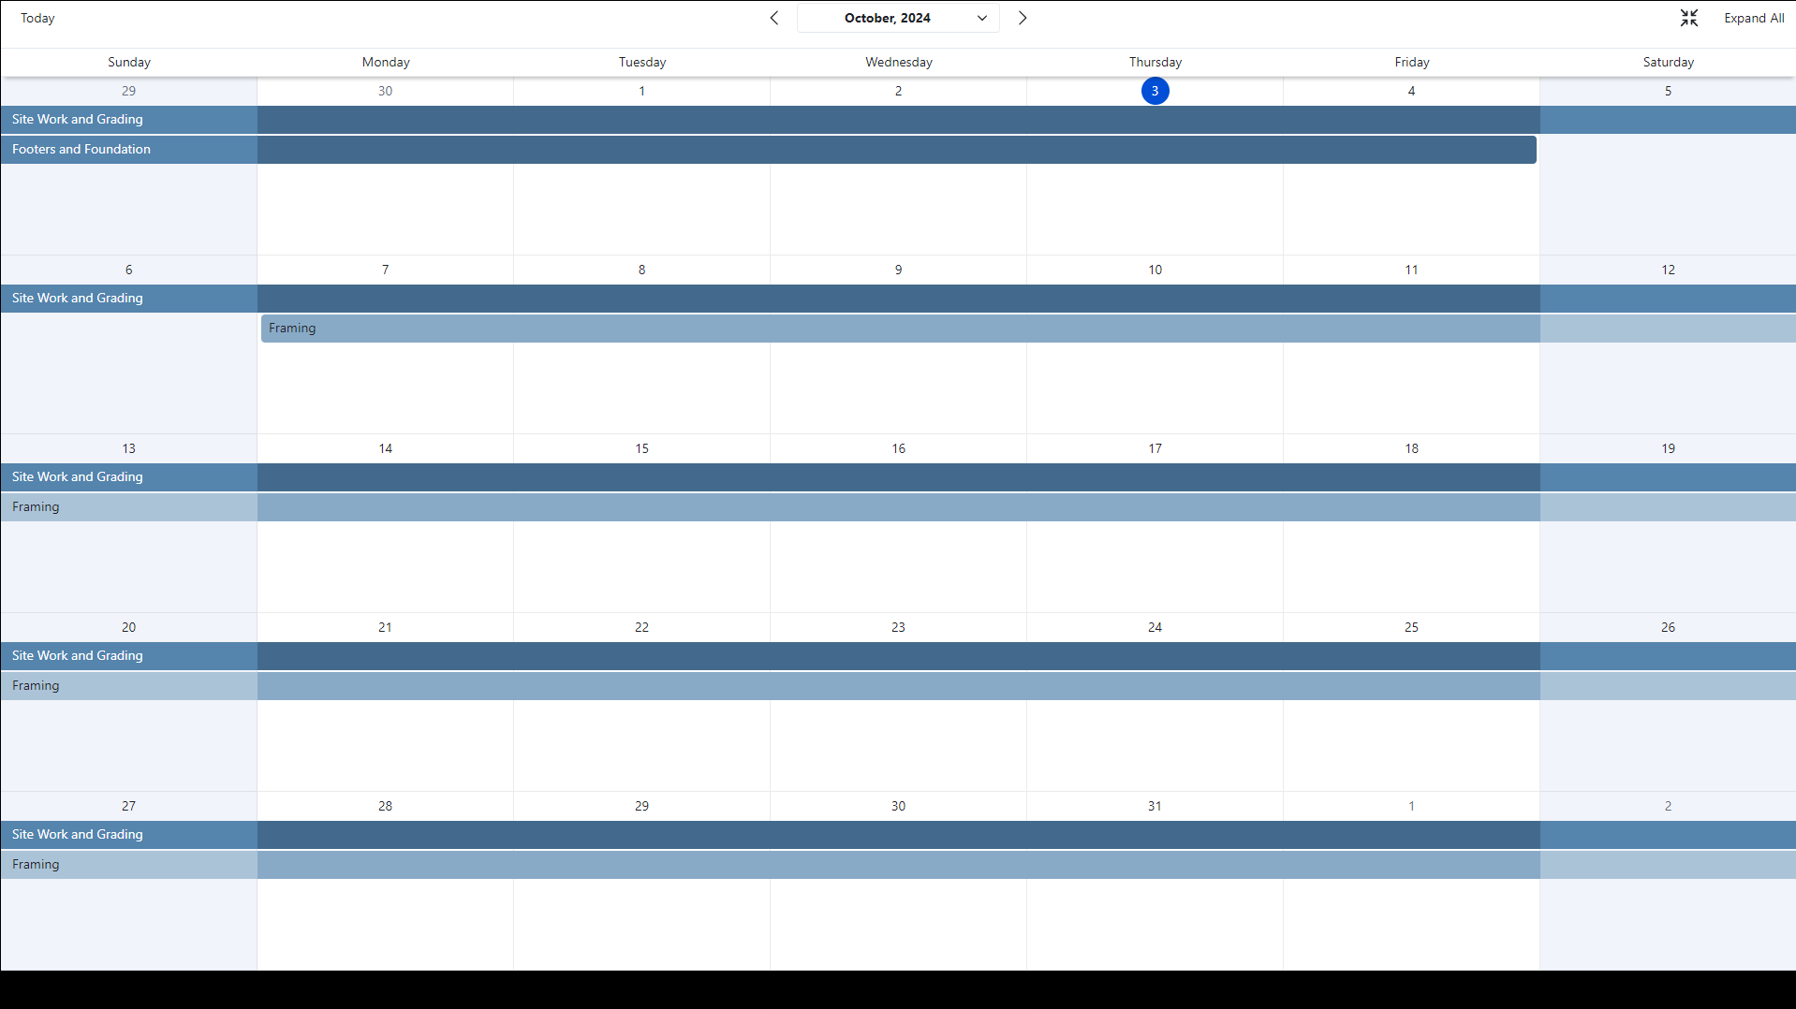Select date 29 on Sunday in first week

(128, 91)
